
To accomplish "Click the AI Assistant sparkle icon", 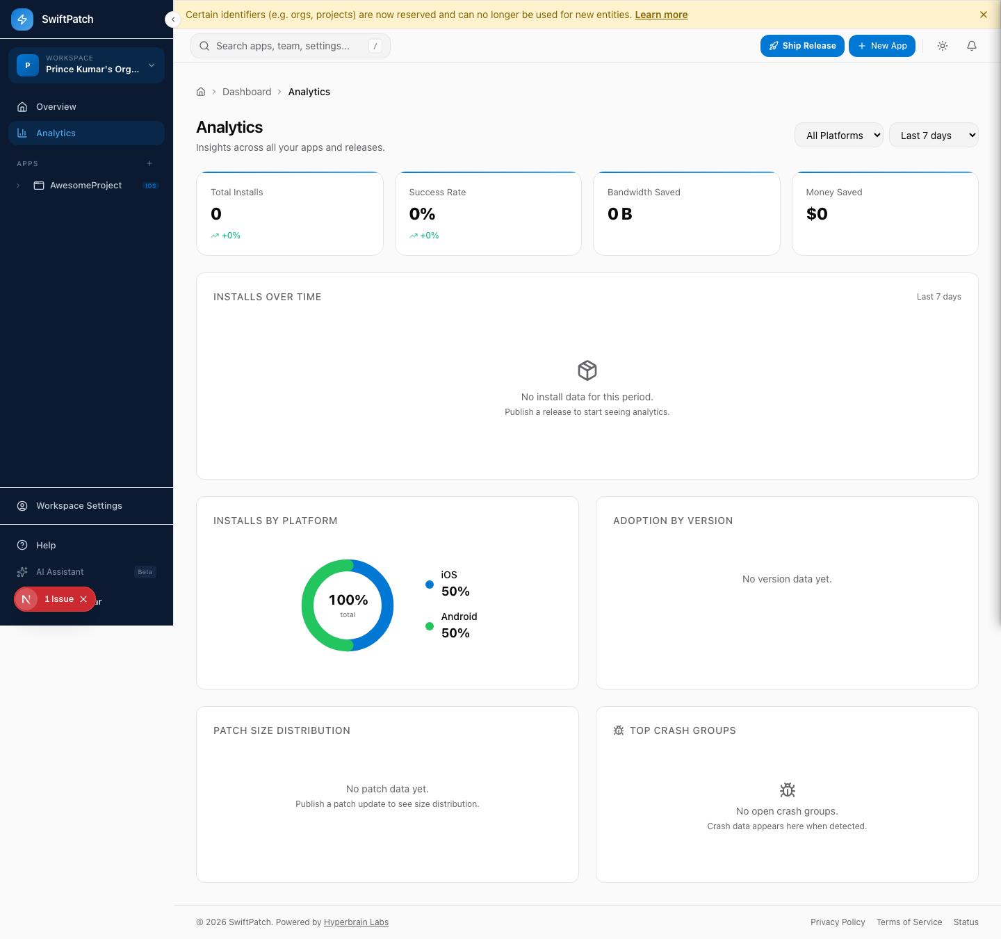I will (23, 571).
